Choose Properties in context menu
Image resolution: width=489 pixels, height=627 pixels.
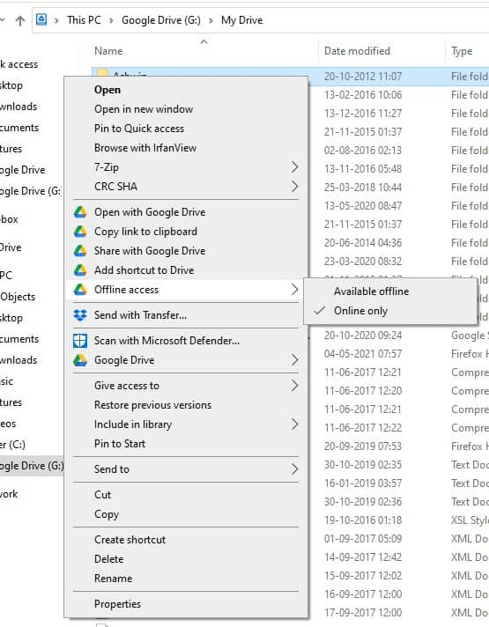117,604
